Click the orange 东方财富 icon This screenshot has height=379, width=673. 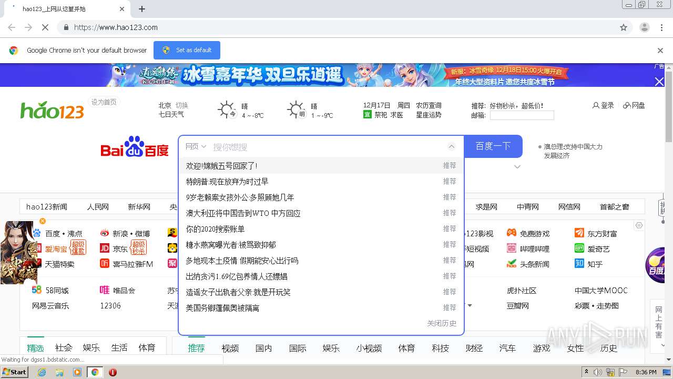click(x=579, y=233)
